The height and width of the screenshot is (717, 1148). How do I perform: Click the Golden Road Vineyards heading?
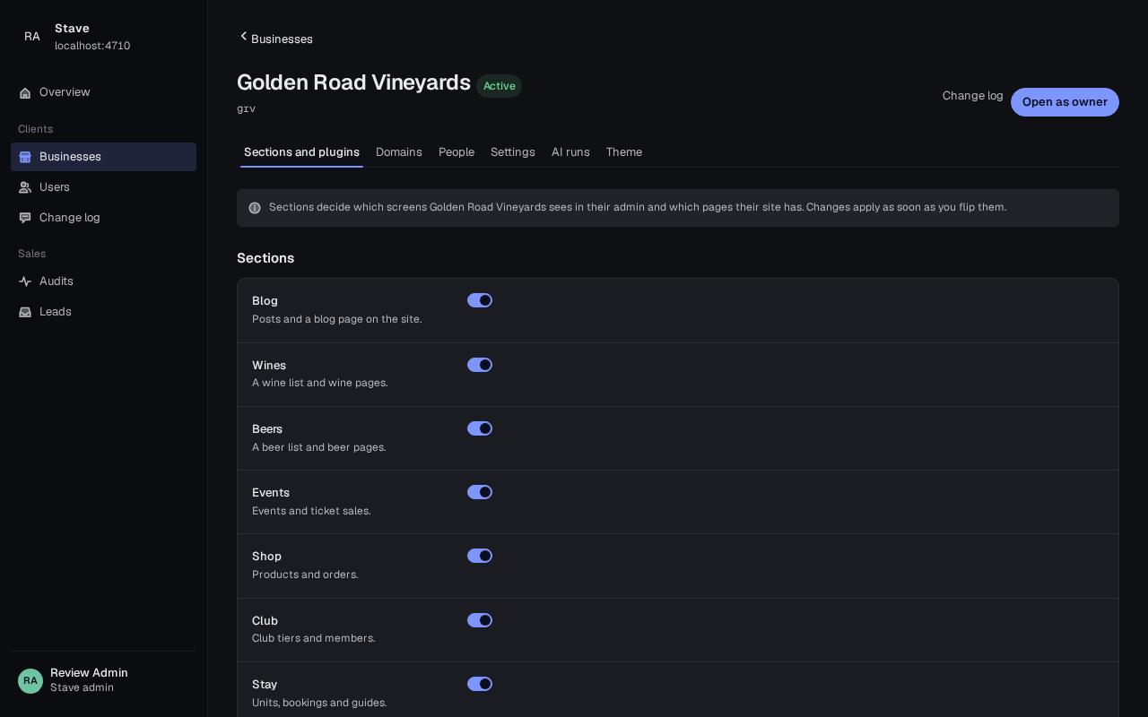[353, 82]
